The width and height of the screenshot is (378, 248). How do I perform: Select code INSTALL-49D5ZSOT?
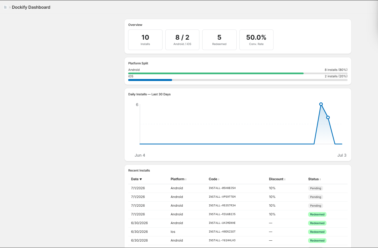click(222, 232)
